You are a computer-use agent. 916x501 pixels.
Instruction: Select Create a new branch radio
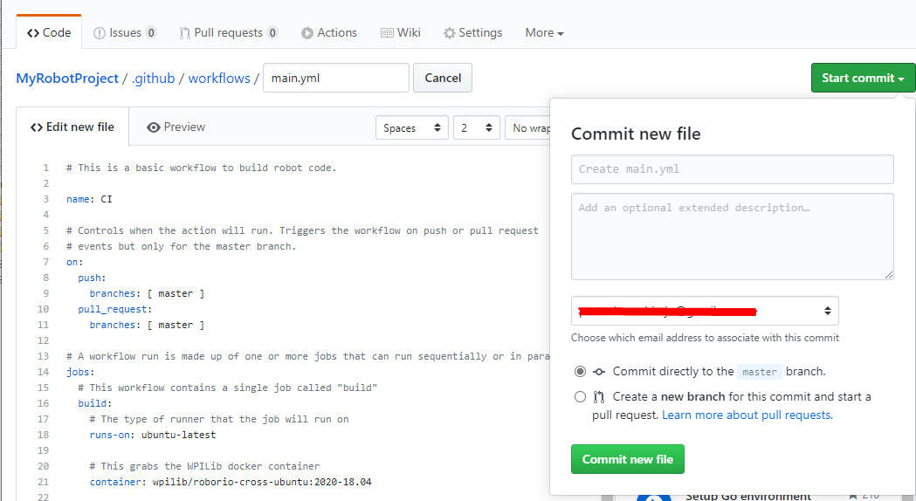pos(580,396)
